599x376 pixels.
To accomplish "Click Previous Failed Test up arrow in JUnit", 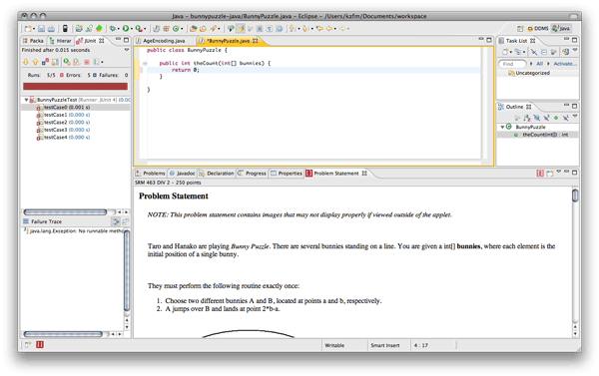I will [35, 62].
